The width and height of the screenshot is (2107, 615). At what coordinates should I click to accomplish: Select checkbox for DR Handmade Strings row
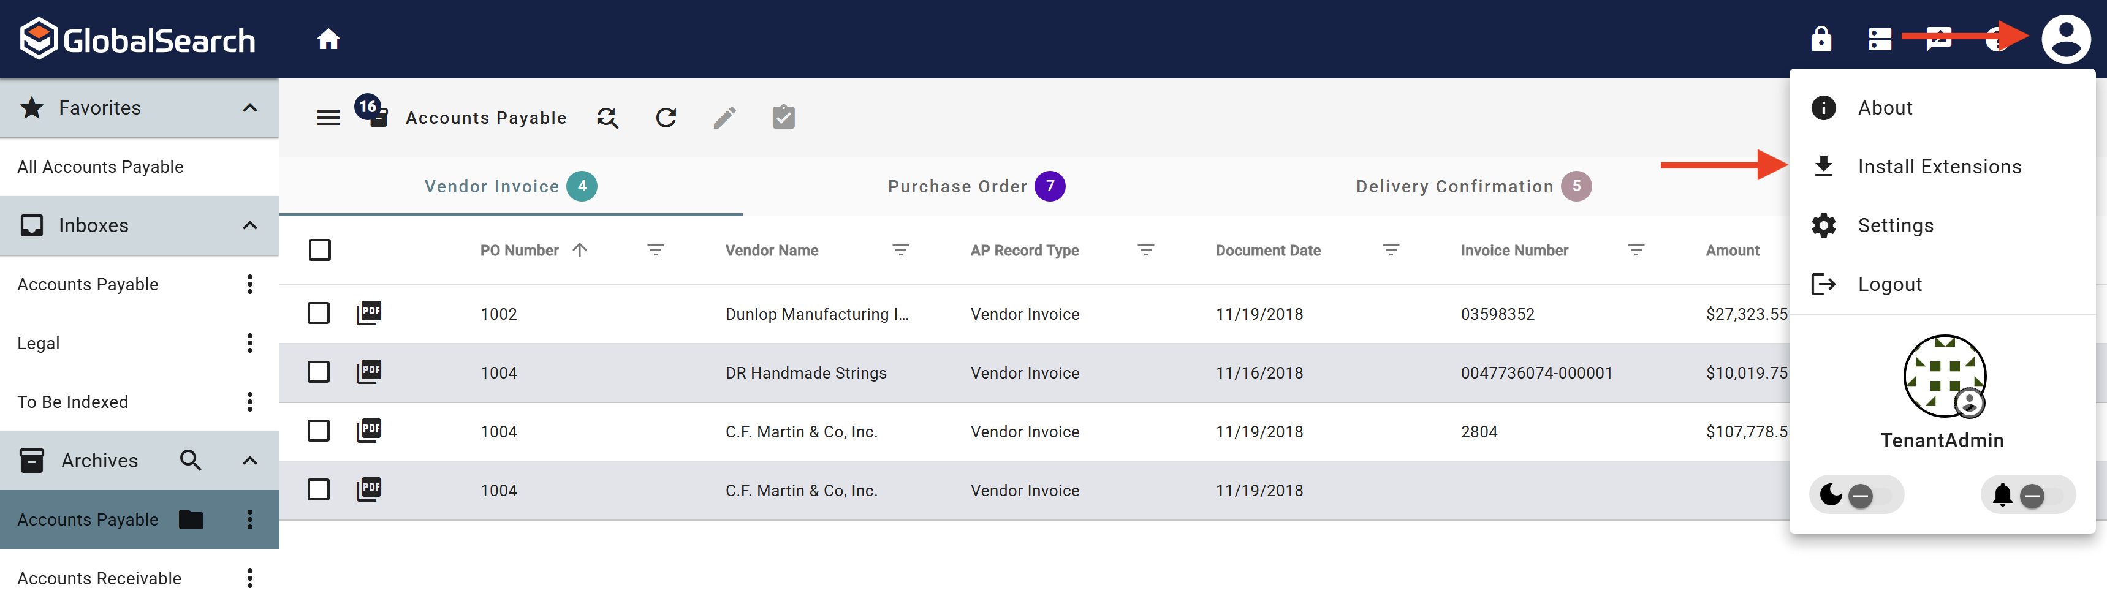(x=319, y=372)
